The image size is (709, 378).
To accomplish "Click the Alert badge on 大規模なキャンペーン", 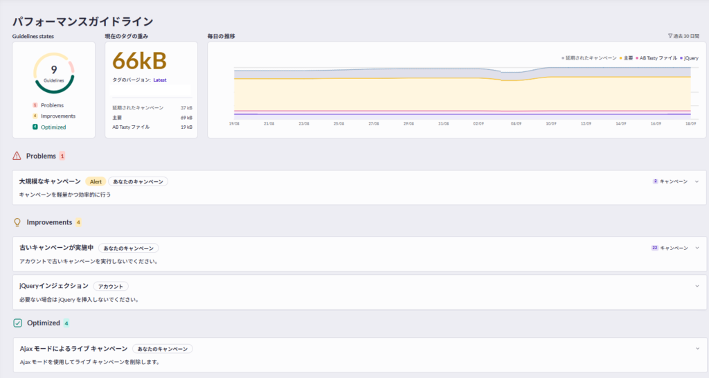I will tap(95, 181).
